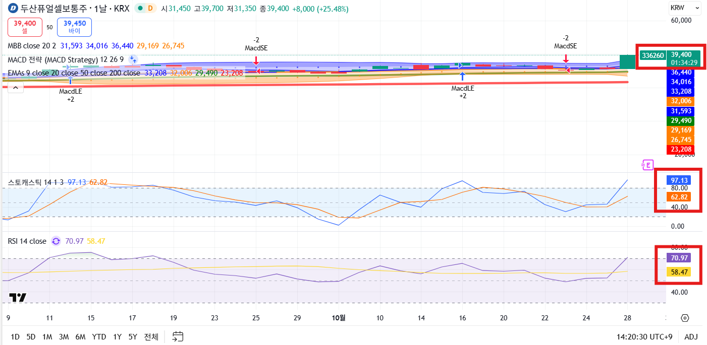
Task: Click the 60,000 price scale label
Action: 681,21
